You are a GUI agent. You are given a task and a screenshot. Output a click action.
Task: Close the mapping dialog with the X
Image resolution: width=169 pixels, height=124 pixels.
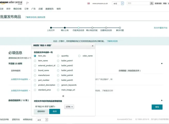[x=93, y=46]
